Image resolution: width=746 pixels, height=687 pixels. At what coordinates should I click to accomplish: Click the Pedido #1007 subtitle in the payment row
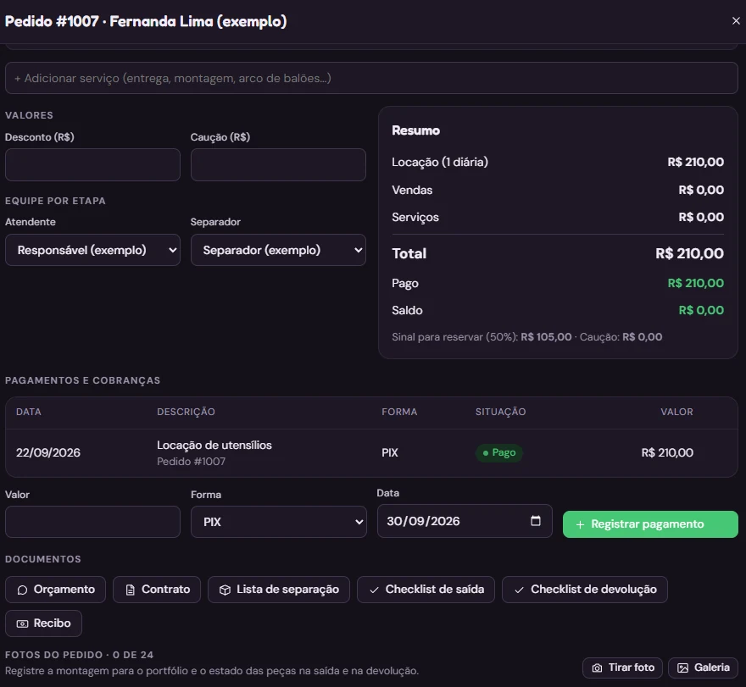click(x=192, y=461)
